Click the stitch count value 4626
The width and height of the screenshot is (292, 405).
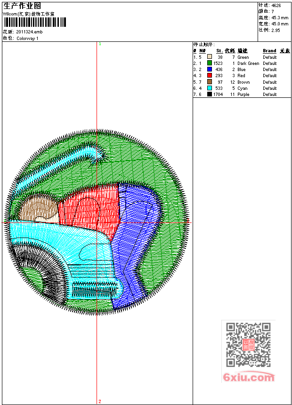point(276,5)
